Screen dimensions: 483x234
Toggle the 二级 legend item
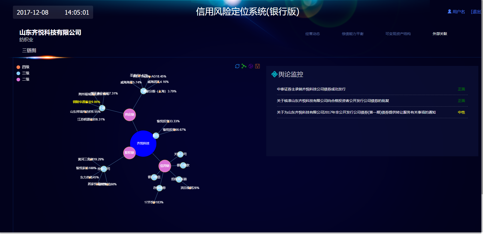coord(23,79)
